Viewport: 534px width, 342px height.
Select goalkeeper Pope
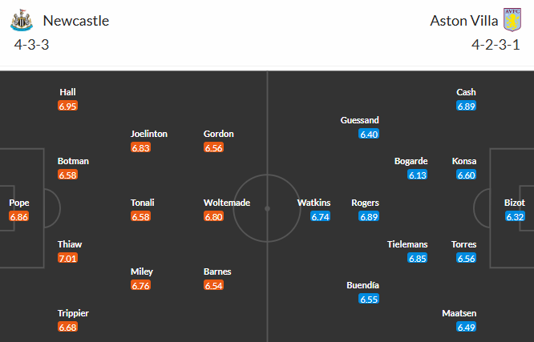[19, 203]
